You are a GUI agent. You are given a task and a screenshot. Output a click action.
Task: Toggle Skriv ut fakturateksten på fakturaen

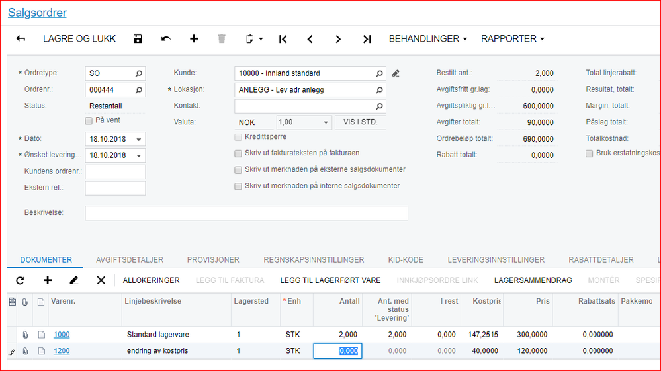click(238, 153)
